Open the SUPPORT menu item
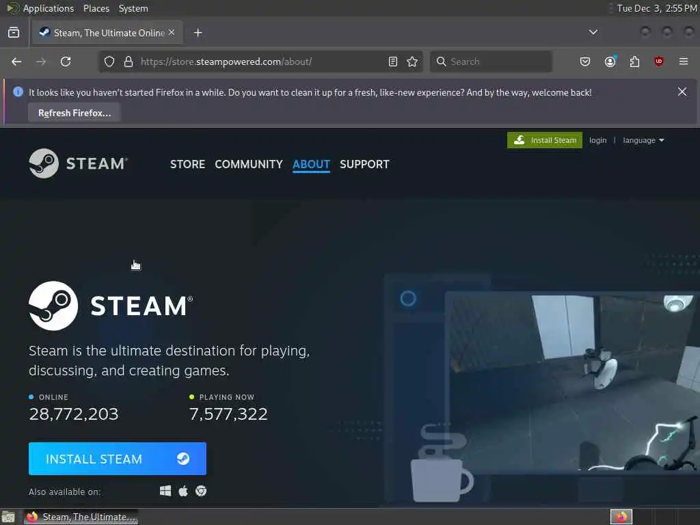 (364, 164)
